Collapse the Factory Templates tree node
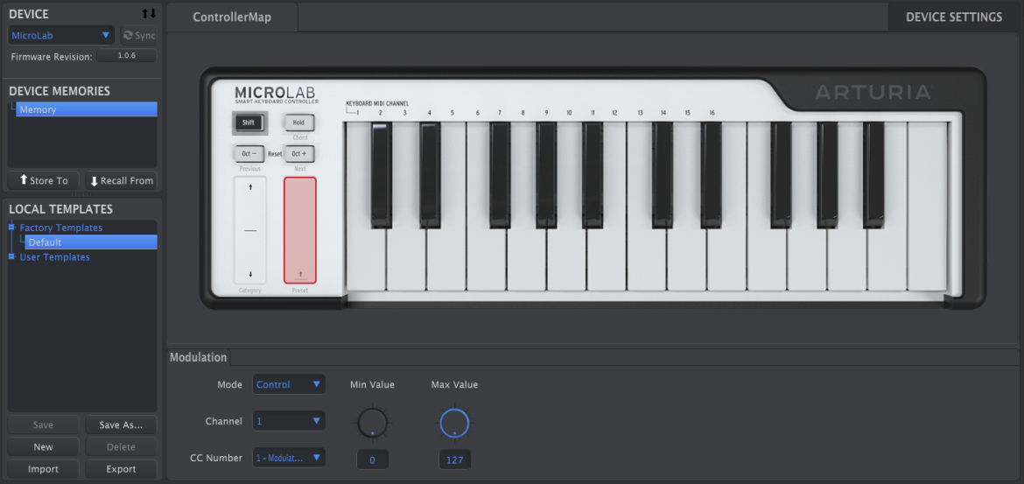 click(11, 228)
